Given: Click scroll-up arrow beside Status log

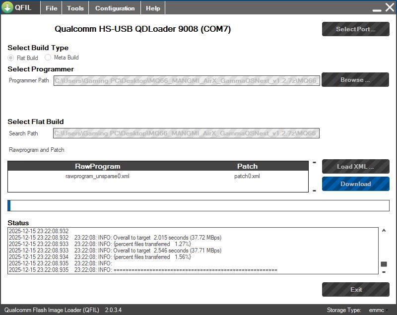Looking at the screenshot, I should pyautogui.click(x=384, y=231).
